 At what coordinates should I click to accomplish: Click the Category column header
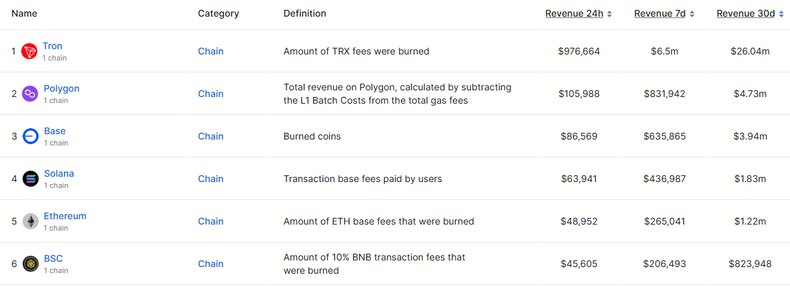point(218,14)
